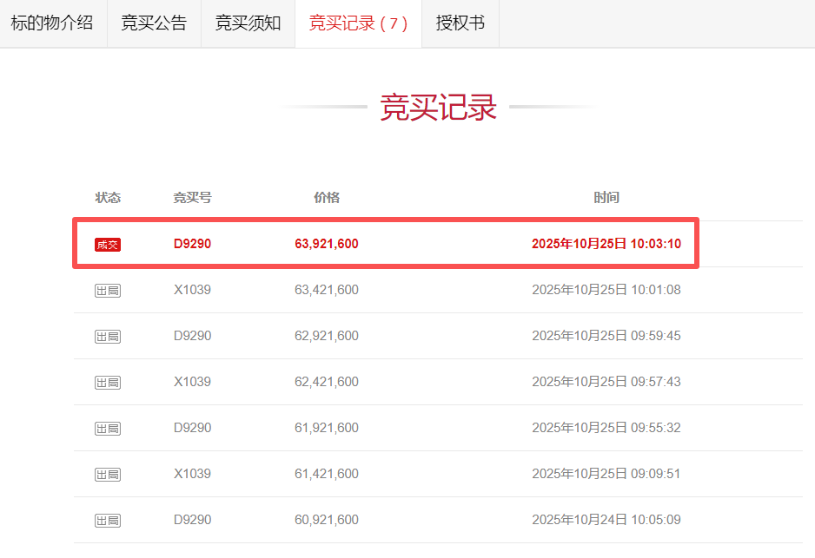
Task: Click the 状态 column header
Action: coord(108,198)
